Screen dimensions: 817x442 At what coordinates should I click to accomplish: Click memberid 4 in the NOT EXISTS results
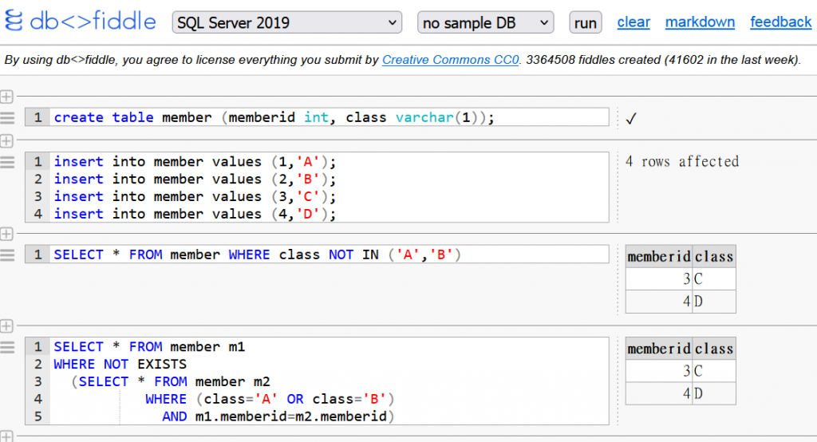click(x=659, y=393)
